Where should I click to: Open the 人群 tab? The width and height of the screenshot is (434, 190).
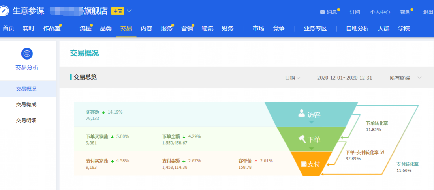383,28
